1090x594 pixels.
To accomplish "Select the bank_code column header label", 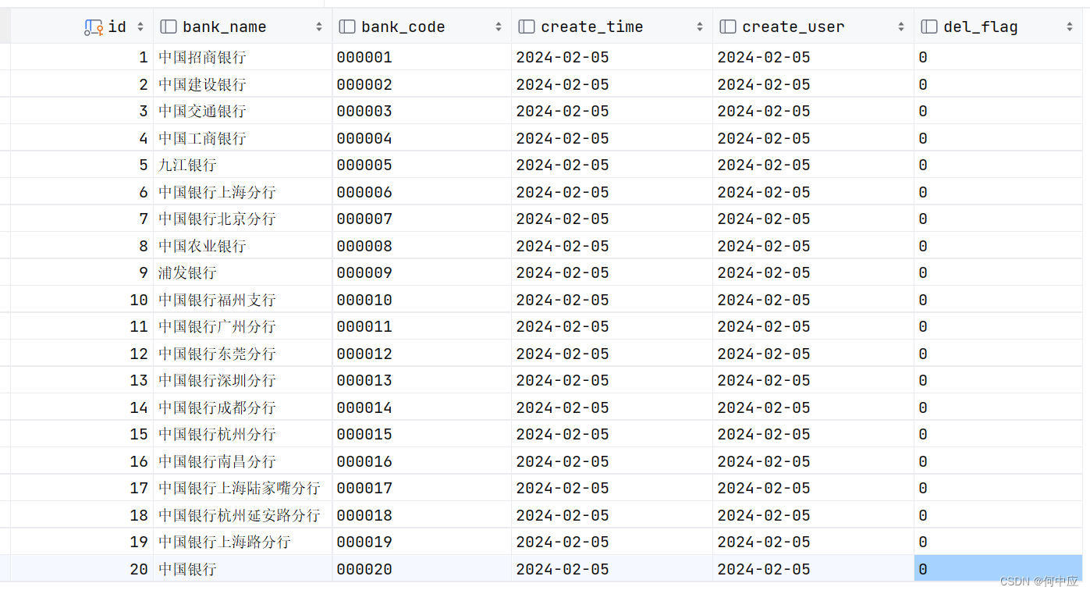I will pos(403,27).
